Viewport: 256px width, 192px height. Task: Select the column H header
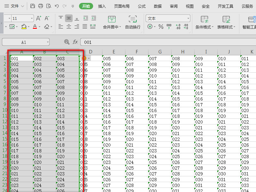click(183, 52)
